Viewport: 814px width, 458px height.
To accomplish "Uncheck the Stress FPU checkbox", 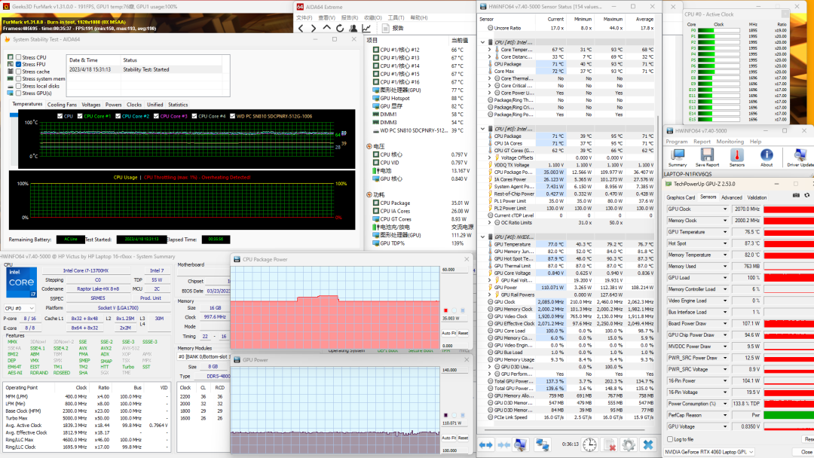I will (18, 65).
